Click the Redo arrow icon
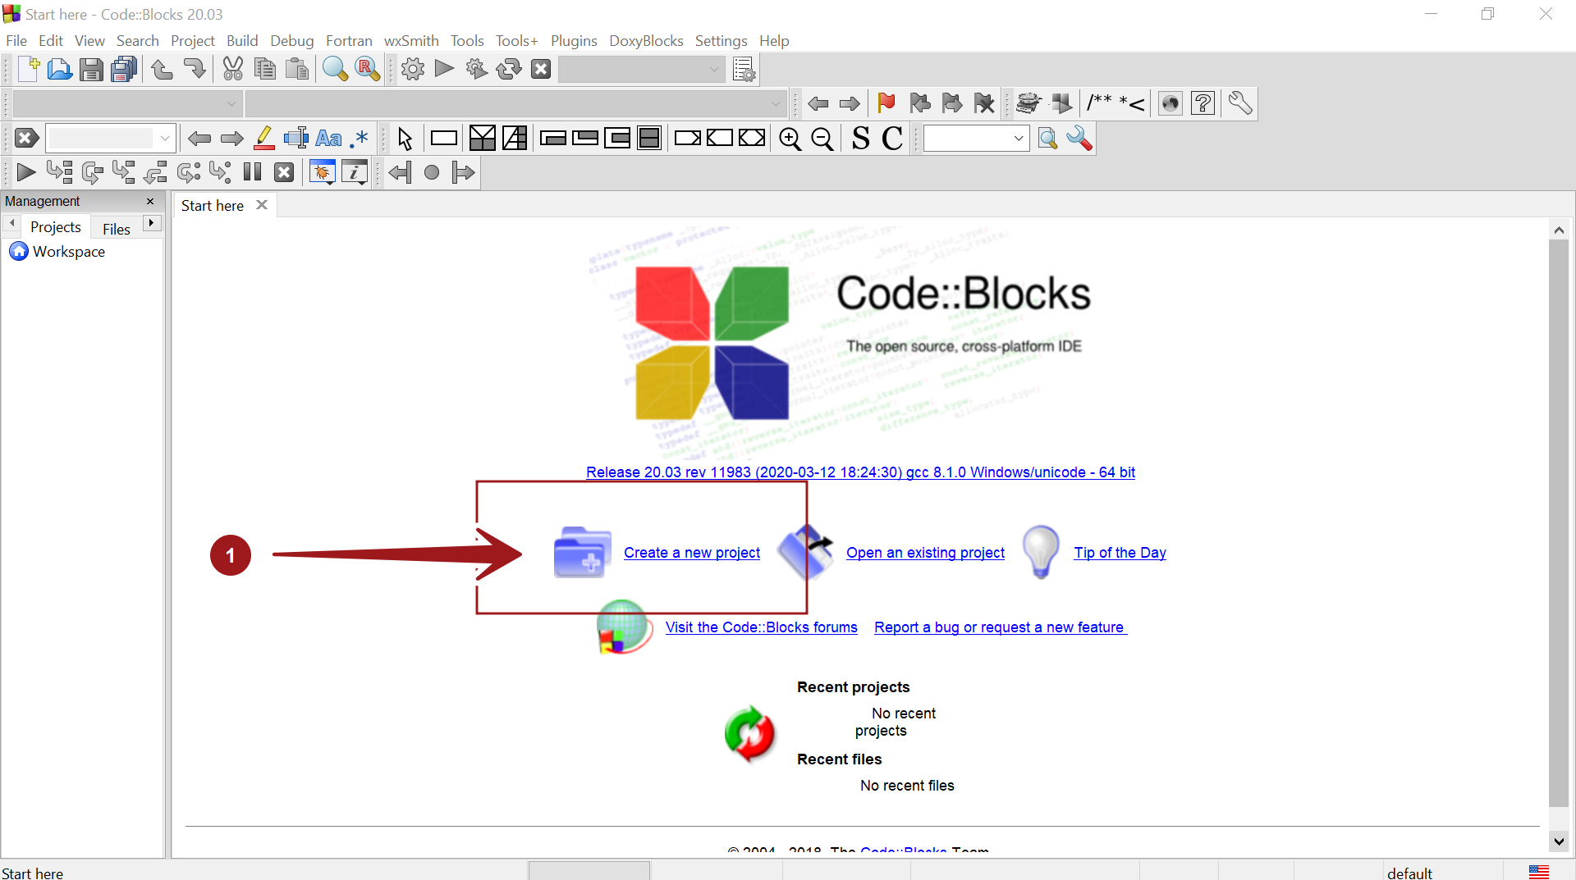The height and width of the screenshot is (880, 1576). (195, 70)
